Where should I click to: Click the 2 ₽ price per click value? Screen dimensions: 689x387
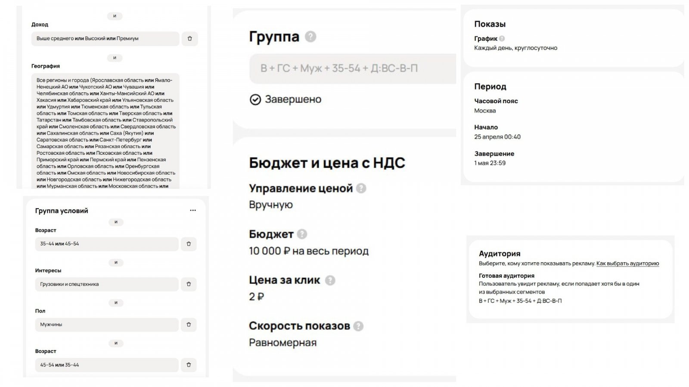point(257,297)
